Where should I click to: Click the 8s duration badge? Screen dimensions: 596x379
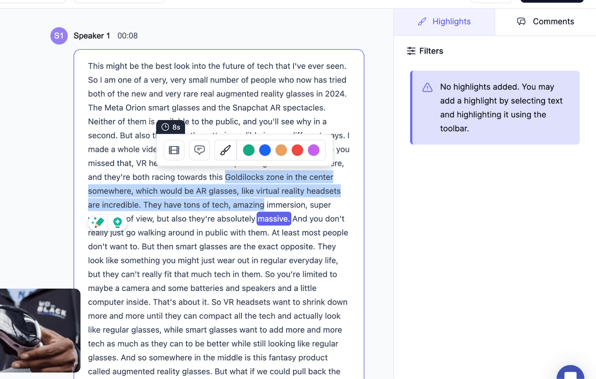[171, 127]
